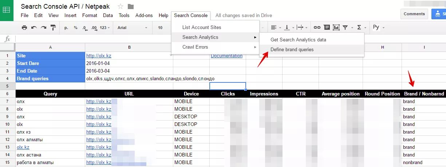Expand the Crawl Errors submenu
Image resolution: width=446 pixels, height=167 pixels.
coord(215,47)
